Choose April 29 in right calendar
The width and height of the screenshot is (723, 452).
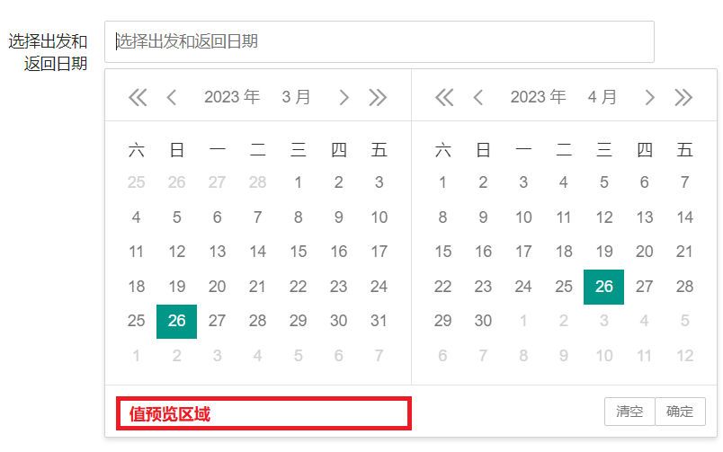(x=442, y=321)
